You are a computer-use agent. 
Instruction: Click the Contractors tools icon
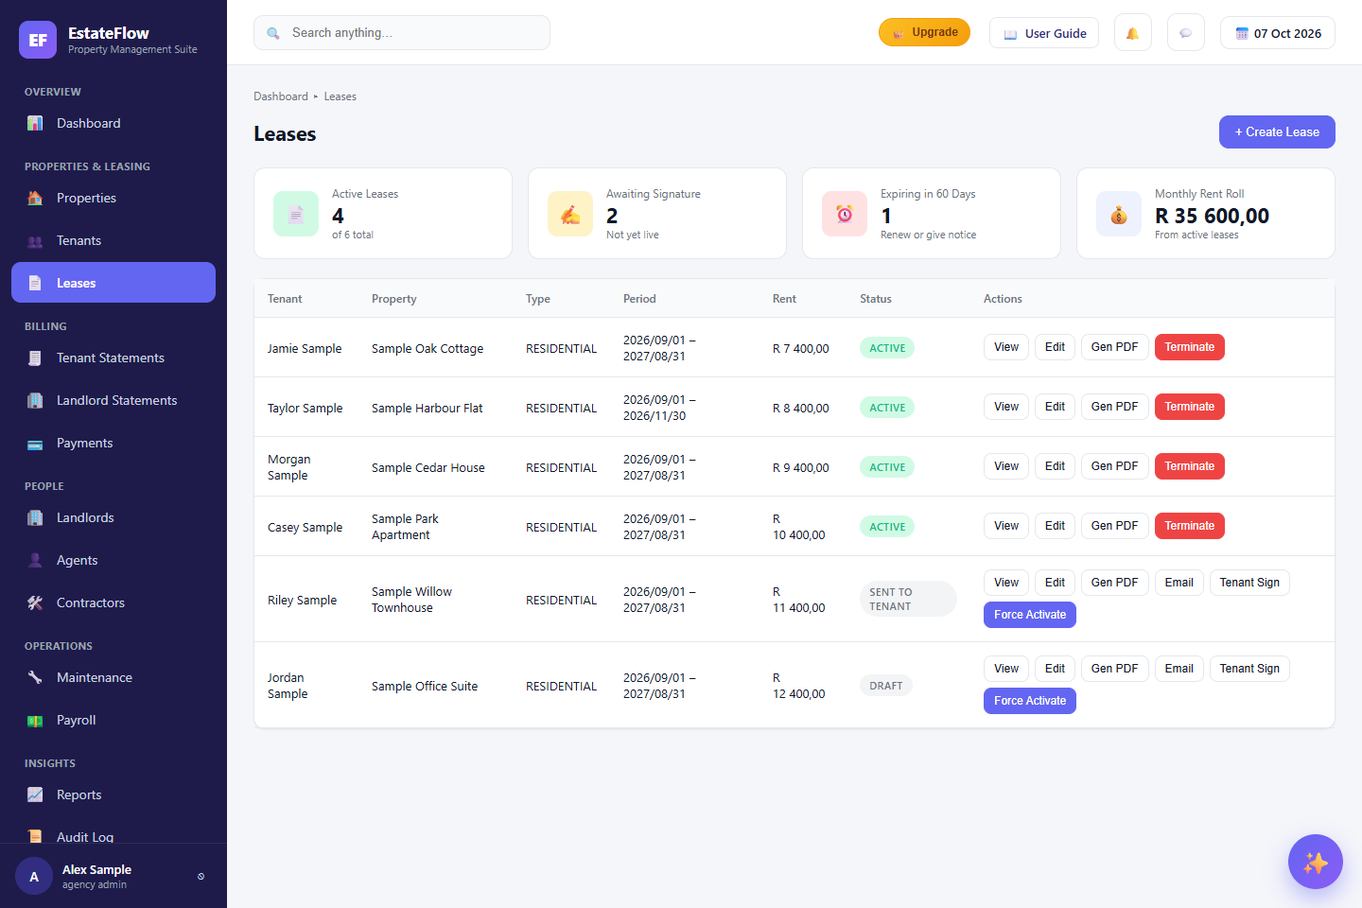coord(35,602)
